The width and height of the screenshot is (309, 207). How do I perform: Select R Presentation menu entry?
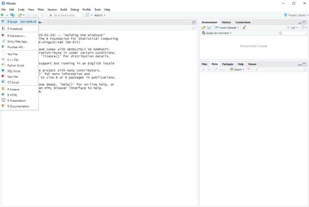point(19,101)
